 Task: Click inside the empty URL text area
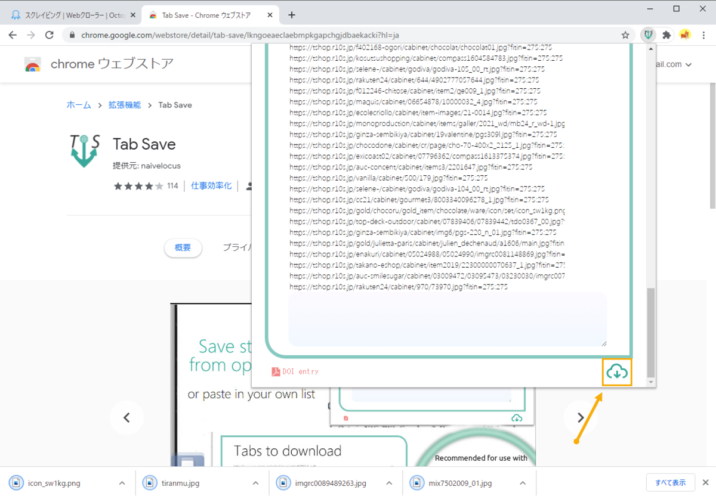coord(447,320)
